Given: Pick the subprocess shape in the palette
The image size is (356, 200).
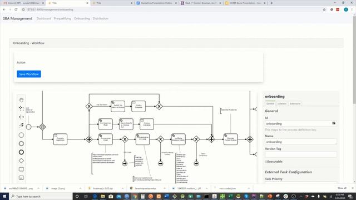Looking at the screenshot, I should pyautogui.click(x=21, y=178).
